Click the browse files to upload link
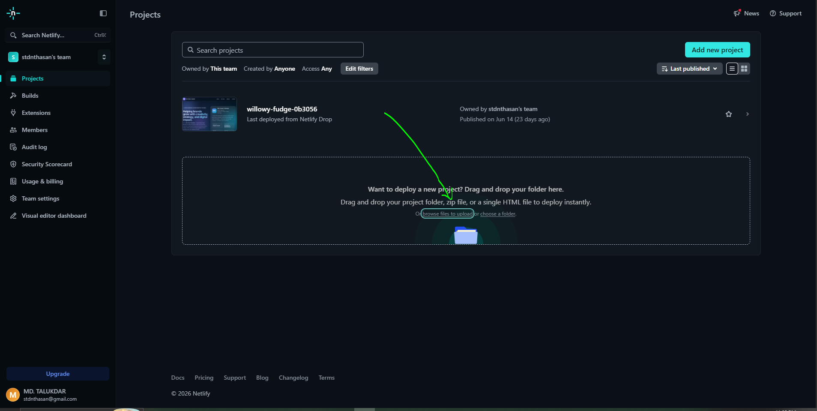 [x=447, y=214]
